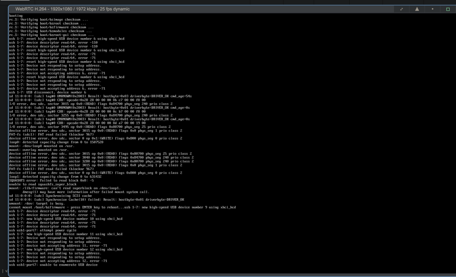Click the small dot icon in header
This screenshot has width=456, height=277.
point(432,9)
